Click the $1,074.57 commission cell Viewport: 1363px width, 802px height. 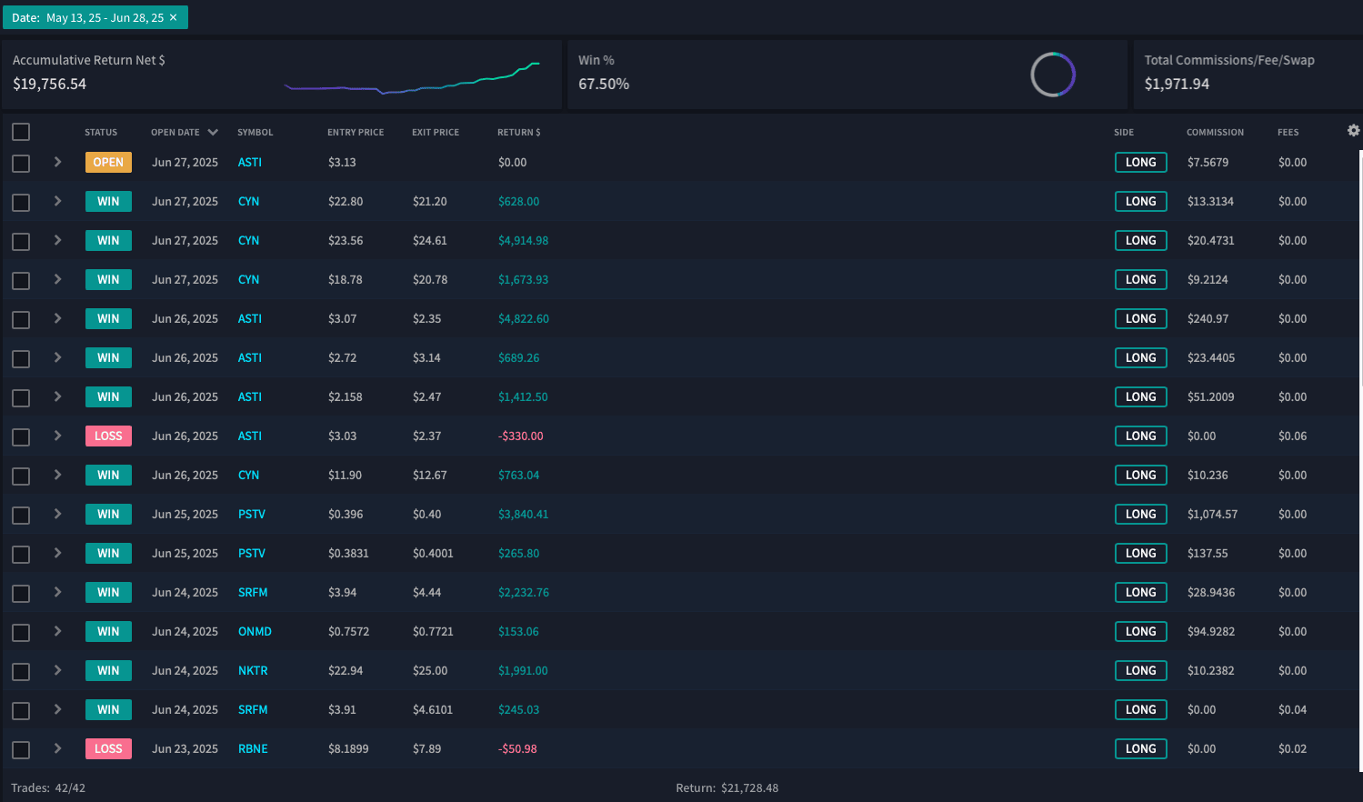tap(1212, 515)
